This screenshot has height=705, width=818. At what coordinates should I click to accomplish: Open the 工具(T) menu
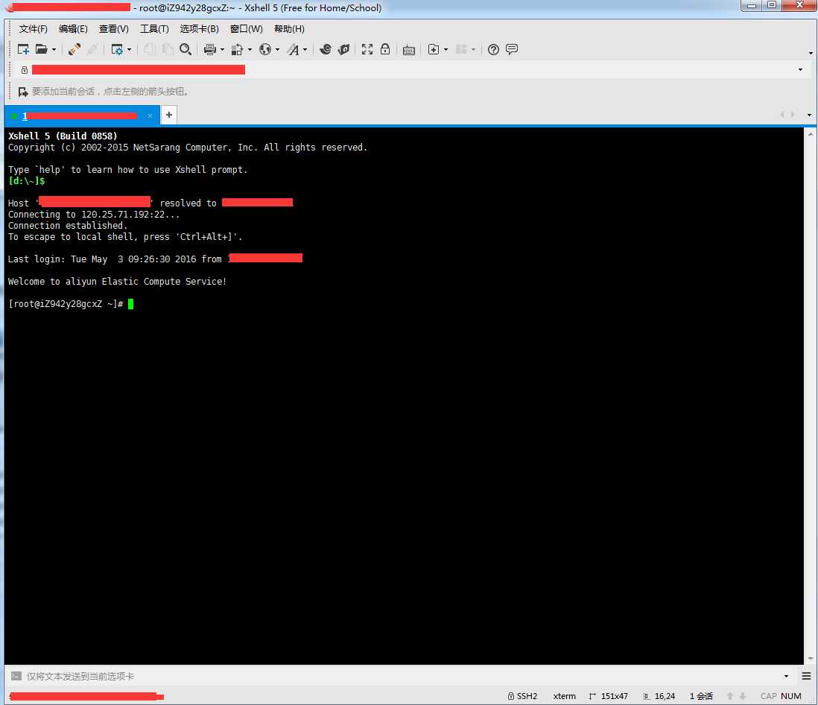tap(154, 29)
